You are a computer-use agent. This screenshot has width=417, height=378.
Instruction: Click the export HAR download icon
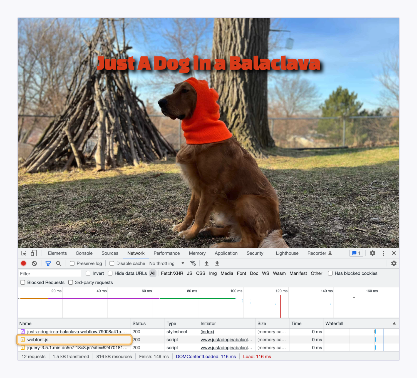pyautogui.click(x=217, y=263)
